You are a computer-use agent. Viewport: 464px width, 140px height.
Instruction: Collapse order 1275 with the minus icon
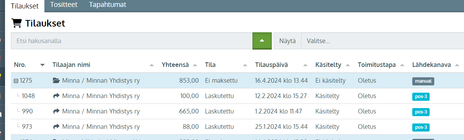[x=16, y=81]
